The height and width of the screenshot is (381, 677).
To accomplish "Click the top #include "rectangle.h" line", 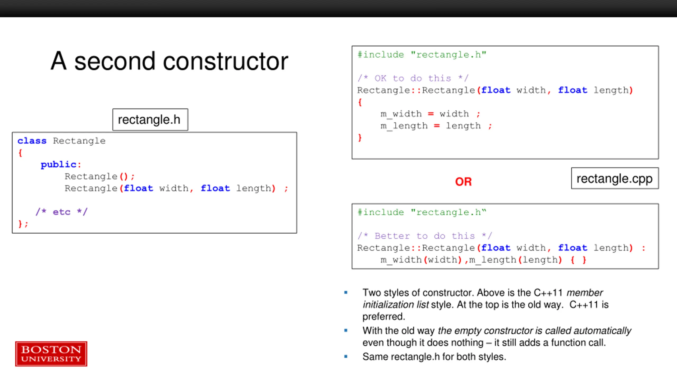I will click(x=422, y=55).
